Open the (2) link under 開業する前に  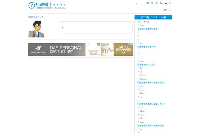[142, 93]
